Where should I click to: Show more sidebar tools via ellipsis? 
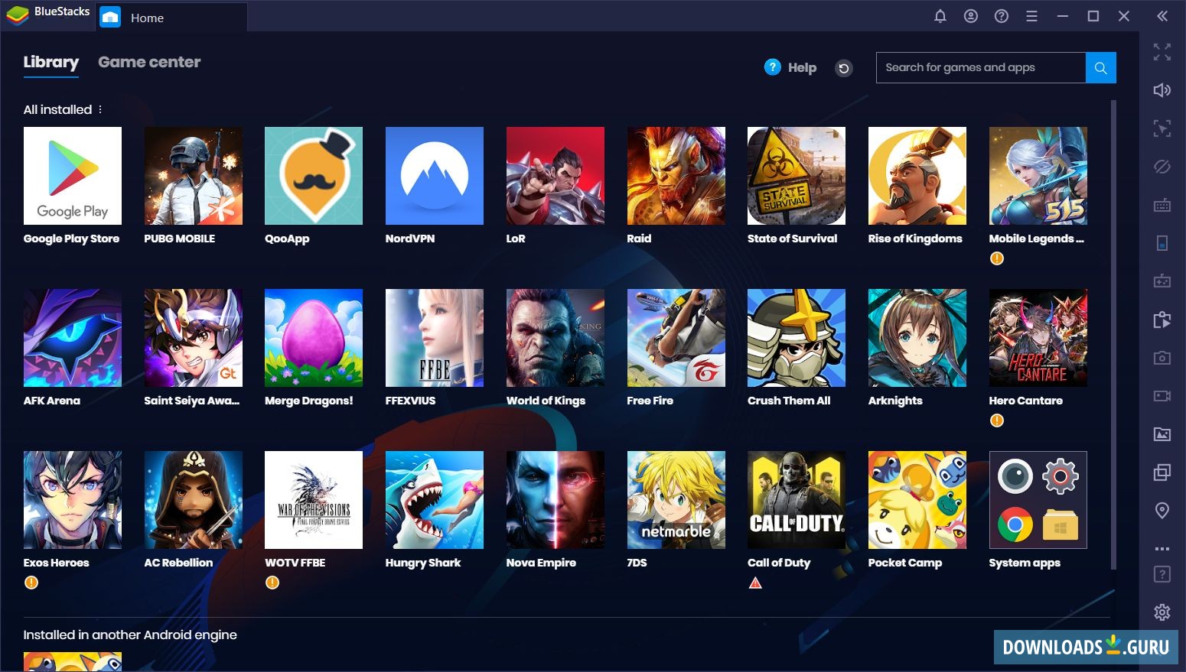1162,548
